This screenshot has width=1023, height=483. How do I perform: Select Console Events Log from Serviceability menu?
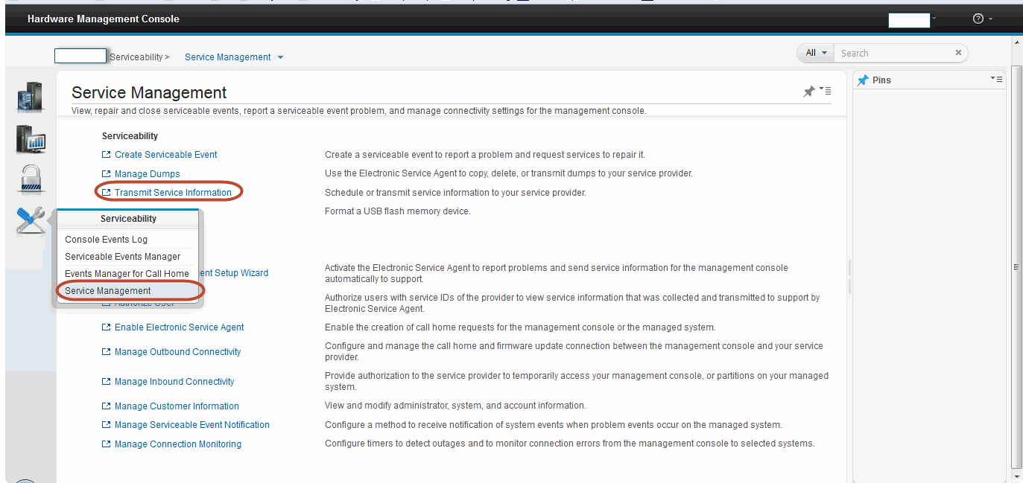[x=106, y=240]
